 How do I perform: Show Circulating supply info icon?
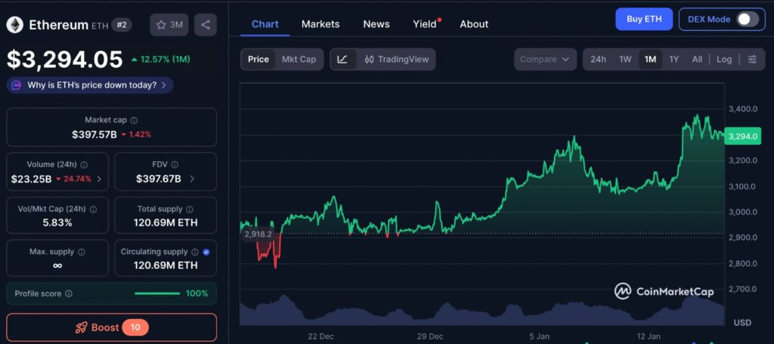[x=195, y=252]
